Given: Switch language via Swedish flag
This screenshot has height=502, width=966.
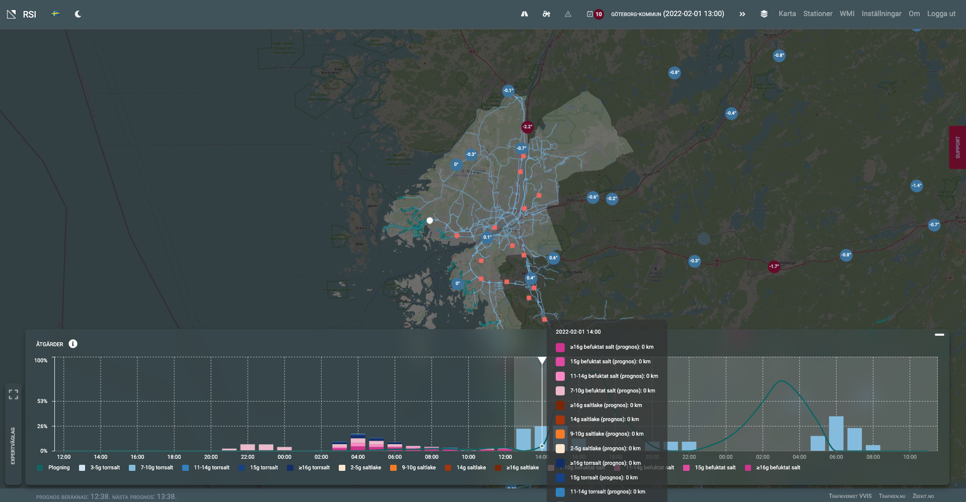Looking at the screenshot, I should [x=55, y=14].
